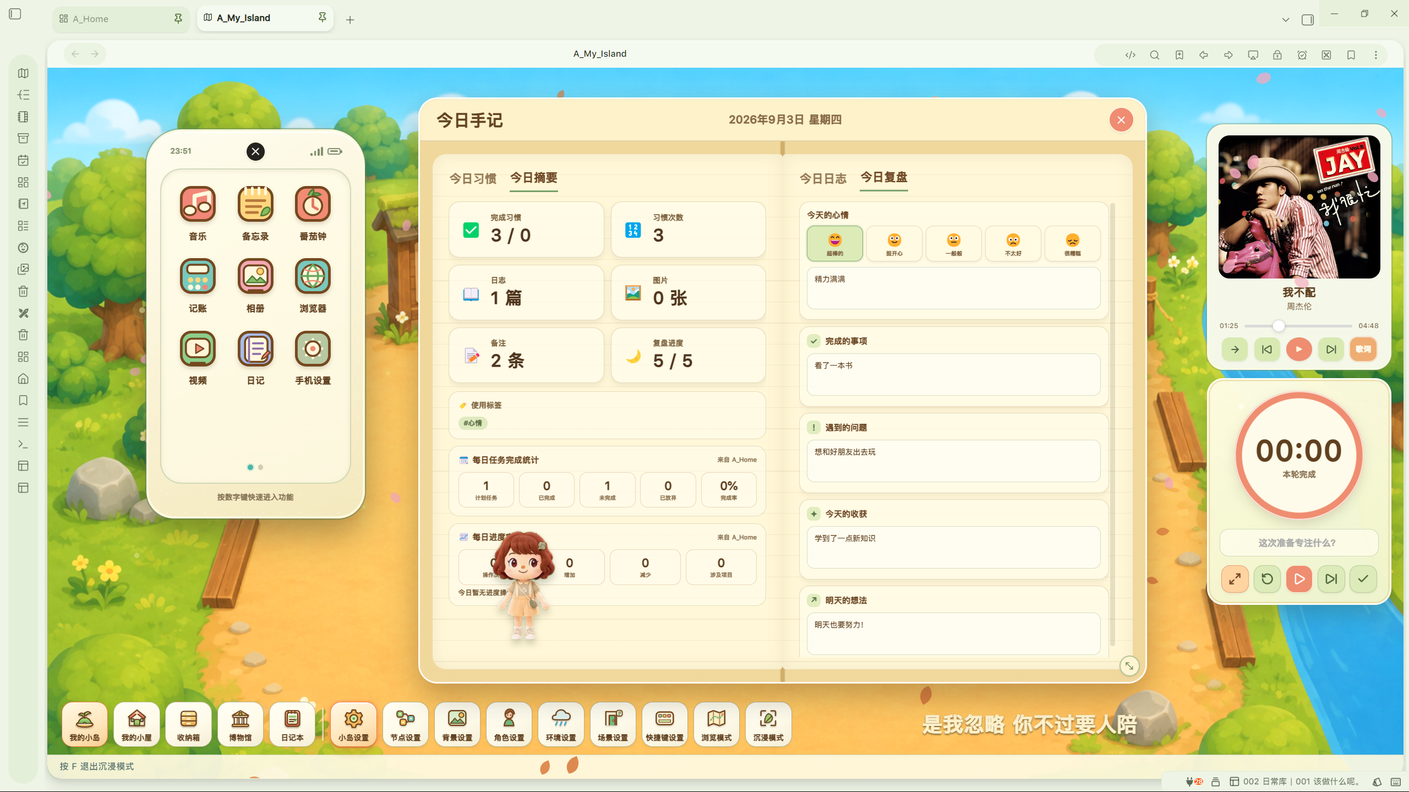This screenshot has width=1409, height=792.
Task: Open 背景设置 background settings
Action: coord(457,724)
